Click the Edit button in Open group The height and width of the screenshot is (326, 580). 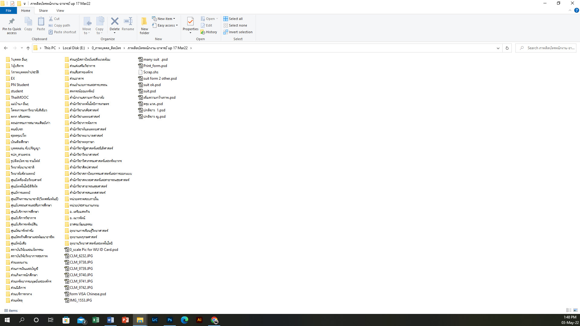coord(207,25)
